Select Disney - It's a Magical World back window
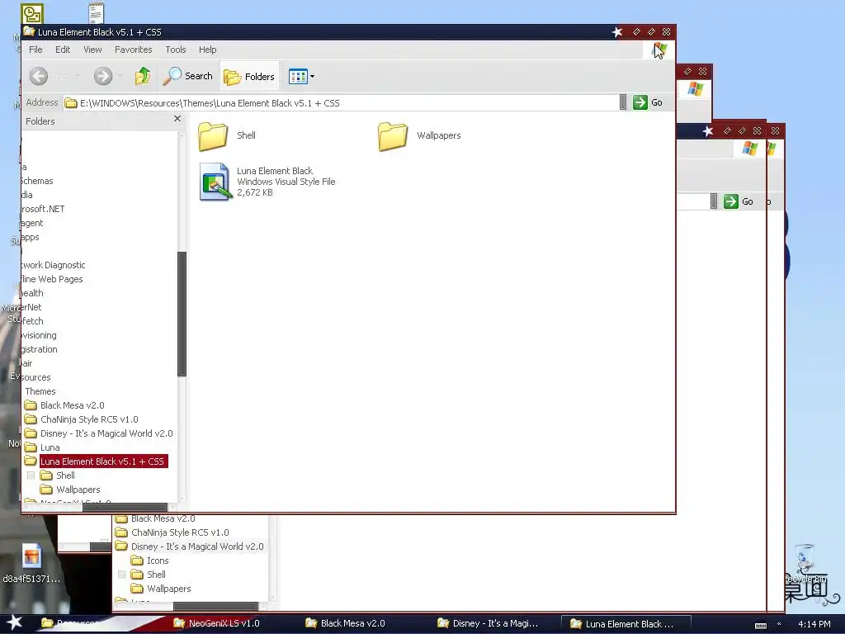 tap(190, 546)
